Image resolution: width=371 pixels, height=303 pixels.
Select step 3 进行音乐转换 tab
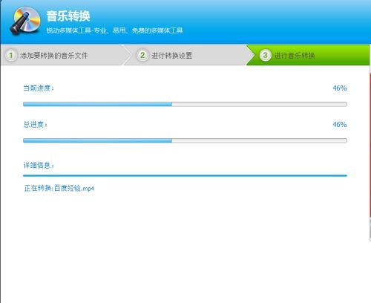(x=308, y=55)
